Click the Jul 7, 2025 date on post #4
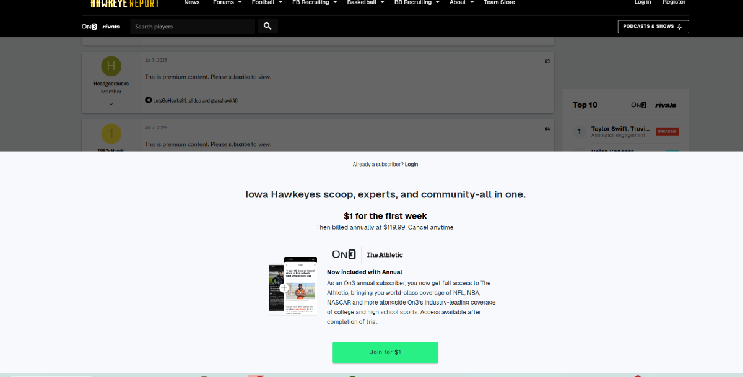743x377 pixels. 156,128
